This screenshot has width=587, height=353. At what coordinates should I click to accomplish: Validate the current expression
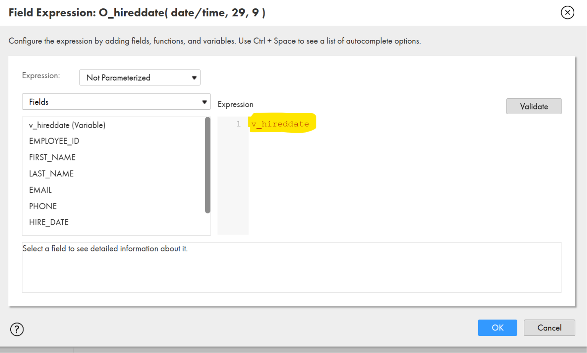[x=533, y=106]
